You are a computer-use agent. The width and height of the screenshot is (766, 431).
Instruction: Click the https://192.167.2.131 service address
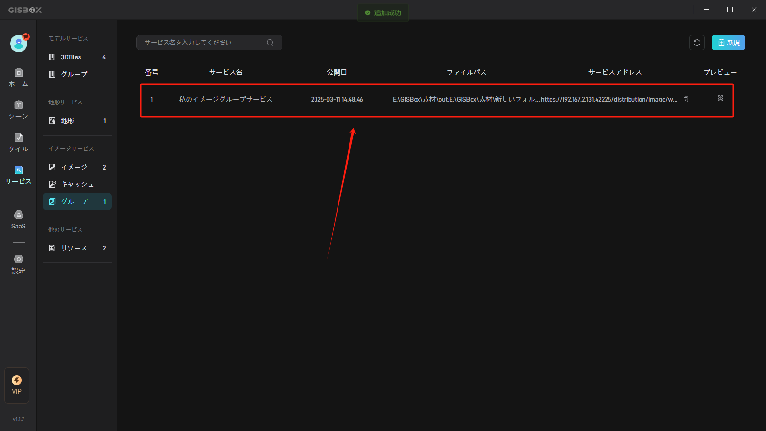609,99
